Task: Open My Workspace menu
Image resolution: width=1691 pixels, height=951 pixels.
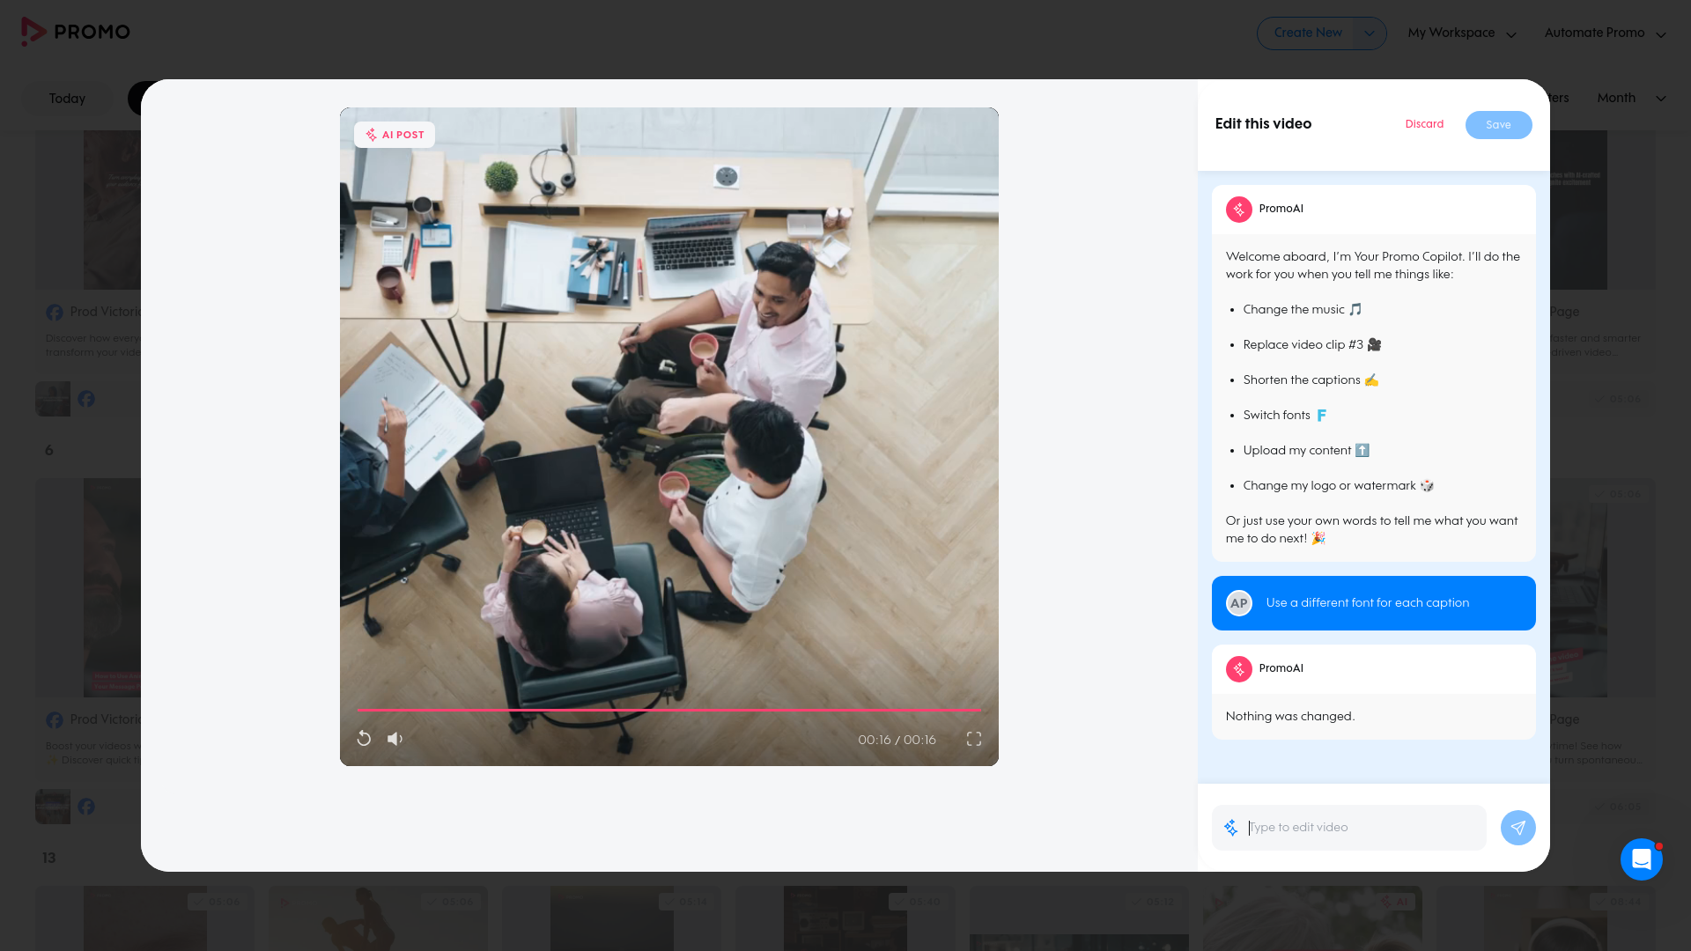Action: pos(1462,33)
